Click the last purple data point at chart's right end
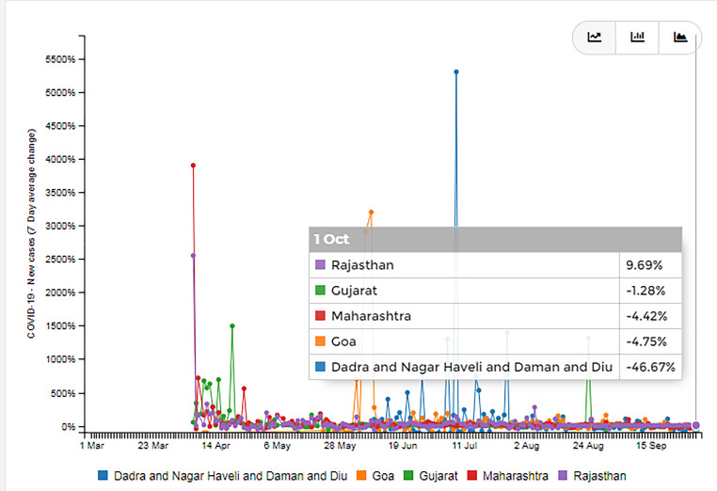The height and width of the screenshot is (491, 717). 696,425
